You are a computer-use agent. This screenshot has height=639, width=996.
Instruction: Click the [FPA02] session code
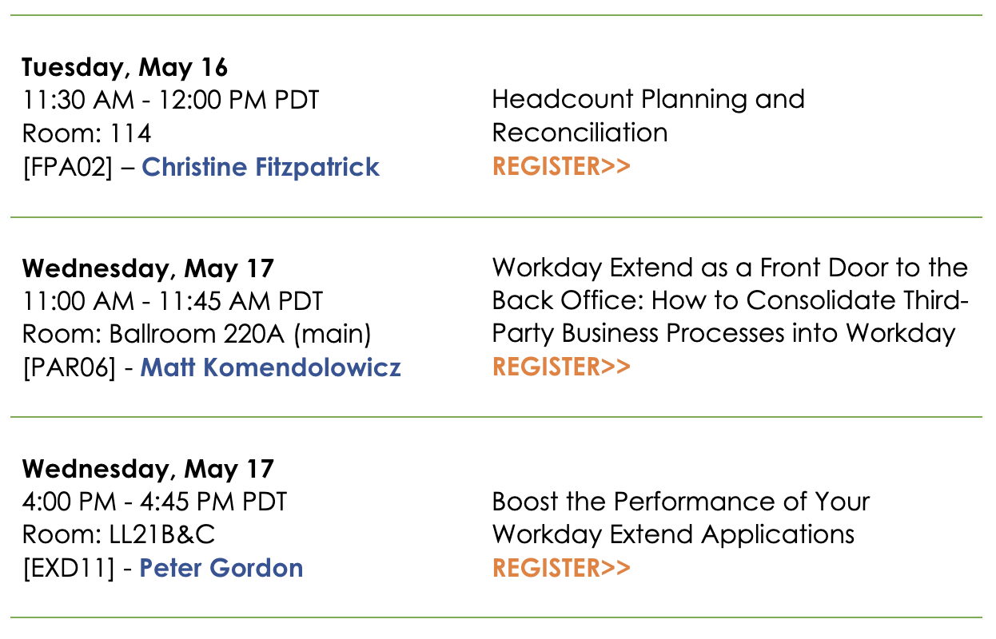[x=68, y=168]
